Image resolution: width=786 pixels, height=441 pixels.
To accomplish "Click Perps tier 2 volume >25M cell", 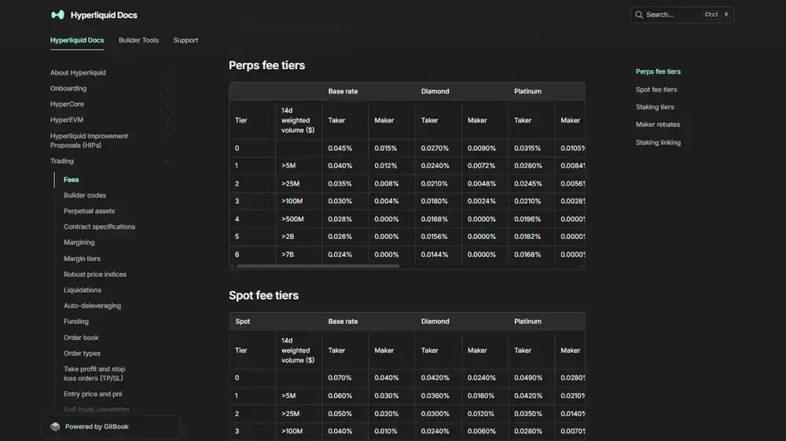I will [x=290, y=184].
